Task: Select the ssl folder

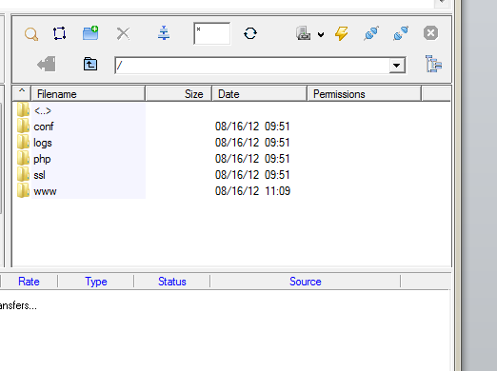Action: tap(39, 175)
